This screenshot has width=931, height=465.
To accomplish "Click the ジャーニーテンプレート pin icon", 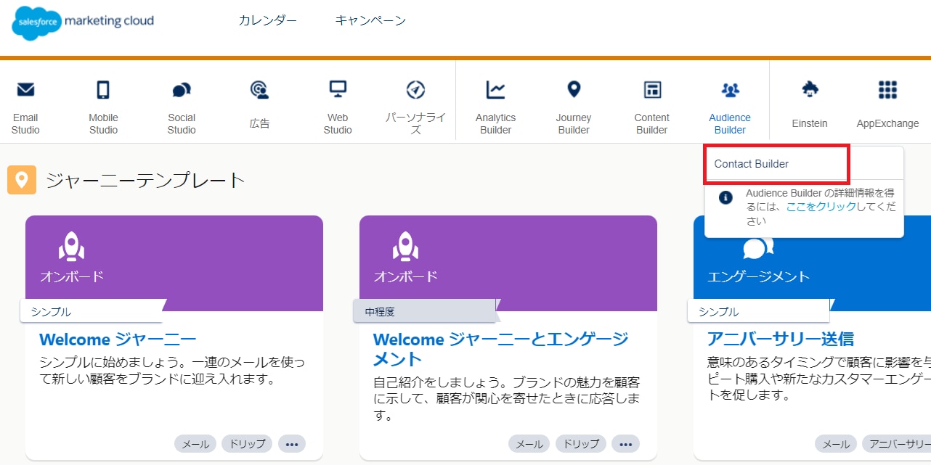I will [x=22, y=180].
